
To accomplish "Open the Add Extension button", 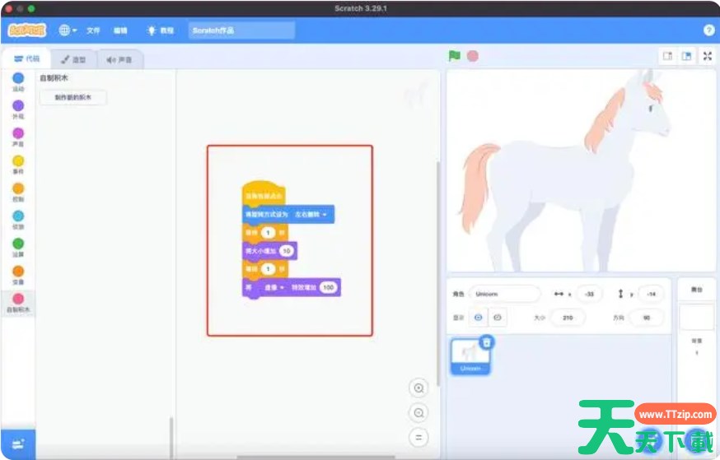I will (18, 444).
